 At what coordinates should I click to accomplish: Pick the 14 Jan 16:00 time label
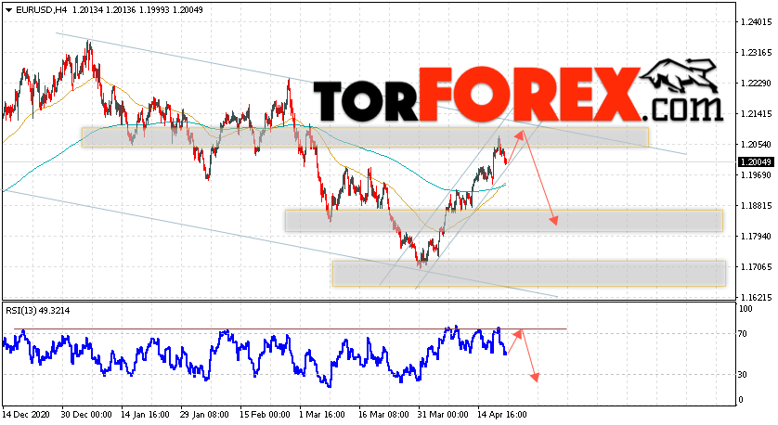click(x=145, y=415)
